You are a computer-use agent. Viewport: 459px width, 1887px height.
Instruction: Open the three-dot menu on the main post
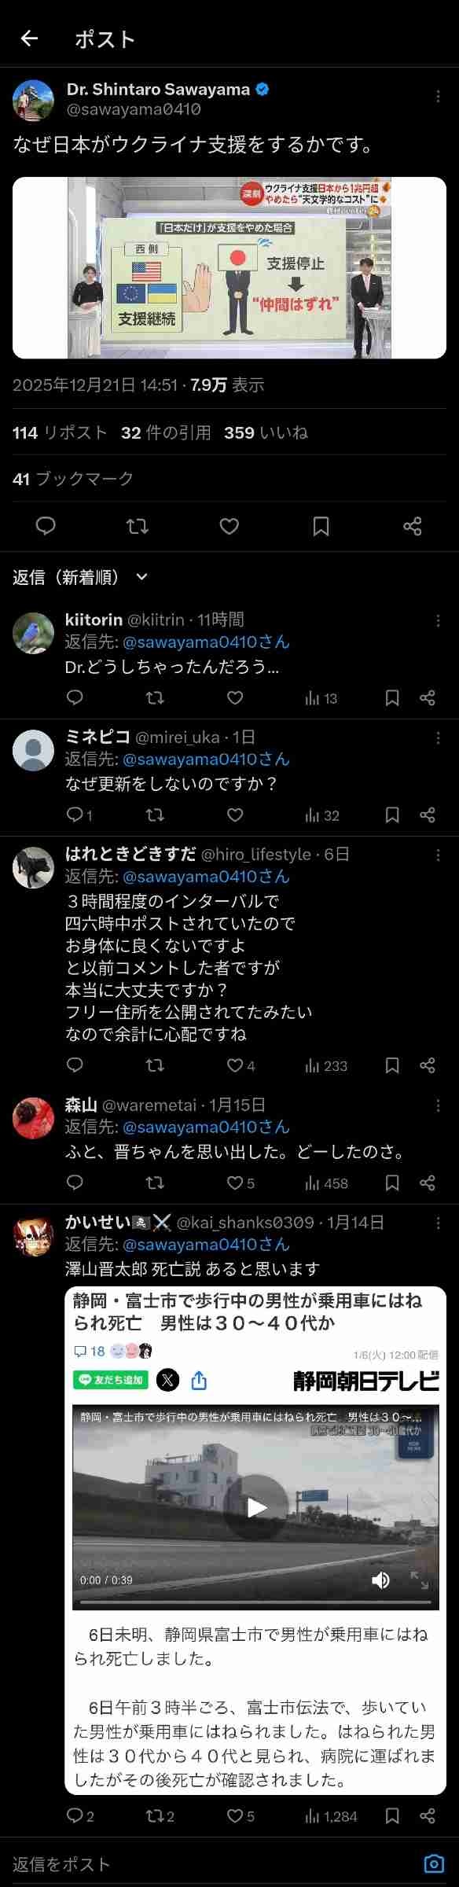click(x=438, y=96)
